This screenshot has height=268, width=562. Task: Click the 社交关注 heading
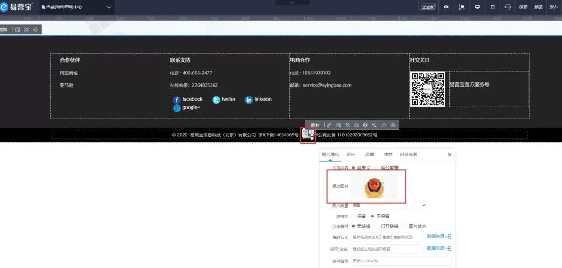tap(420, 60)
